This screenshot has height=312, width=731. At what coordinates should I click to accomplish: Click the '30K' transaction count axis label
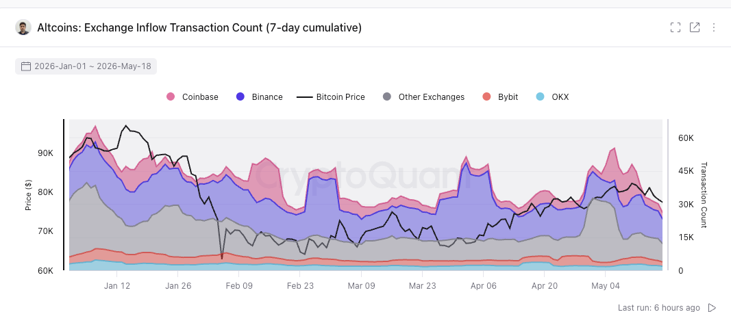click(x=685, y=204)
